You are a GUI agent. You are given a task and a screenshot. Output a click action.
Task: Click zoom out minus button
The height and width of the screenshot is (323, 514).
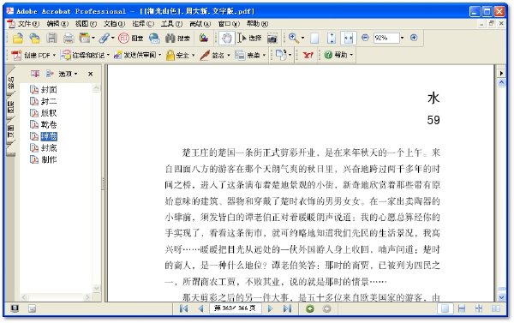pos(365,38)
